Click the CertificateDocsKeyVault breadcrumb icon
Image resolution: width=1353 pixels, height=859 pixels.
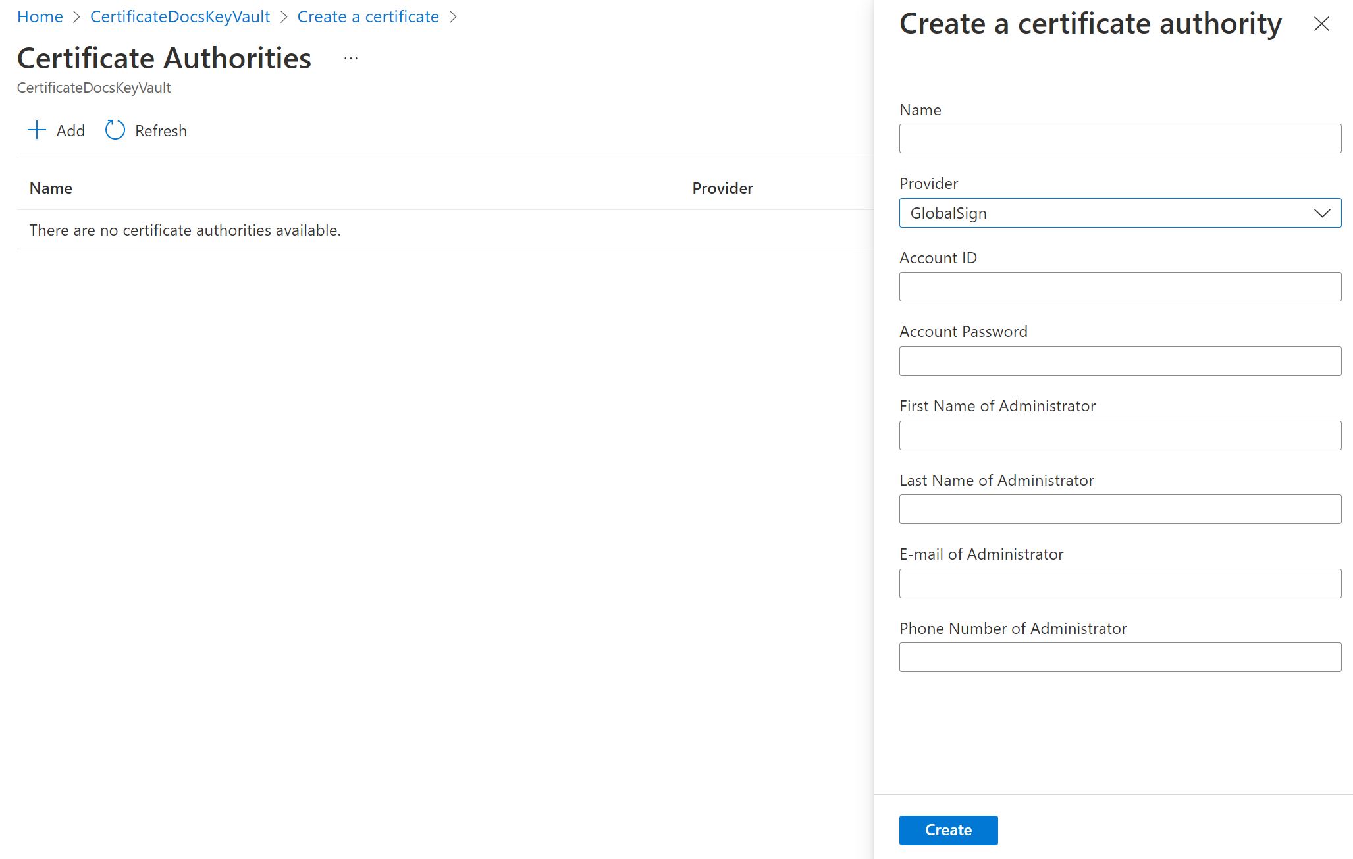(x=182, y=16)
